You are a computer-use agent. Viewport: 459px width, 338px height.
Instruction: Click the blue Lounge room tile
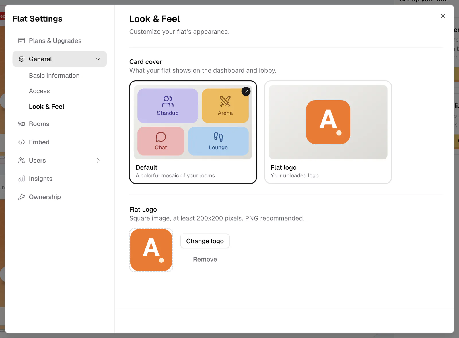(218, 141)
